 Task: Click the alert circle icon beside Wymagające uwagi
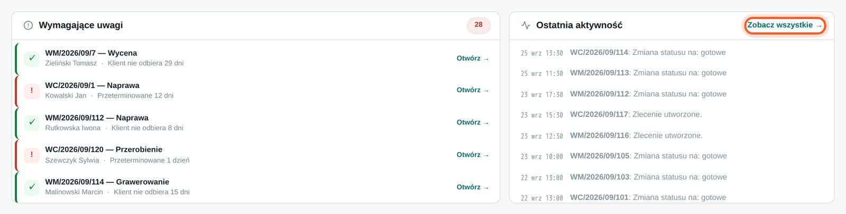(29, 25)
